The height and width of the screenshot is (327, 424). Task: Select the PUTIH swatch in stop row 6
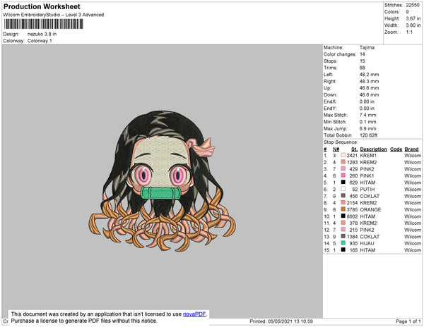click(343, 189)
